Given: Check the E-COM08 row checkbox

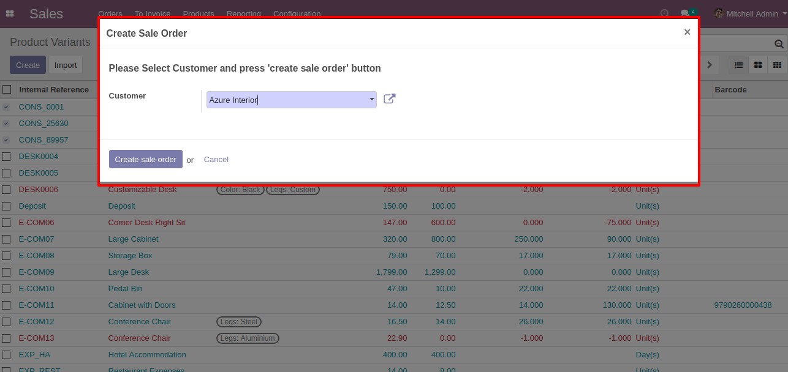Looking at the screenshot, I should click(x=6, y=255).
